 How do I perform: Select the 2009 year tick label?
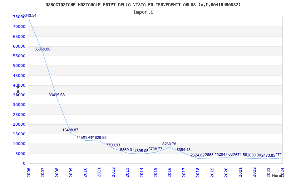coord(71,172)
